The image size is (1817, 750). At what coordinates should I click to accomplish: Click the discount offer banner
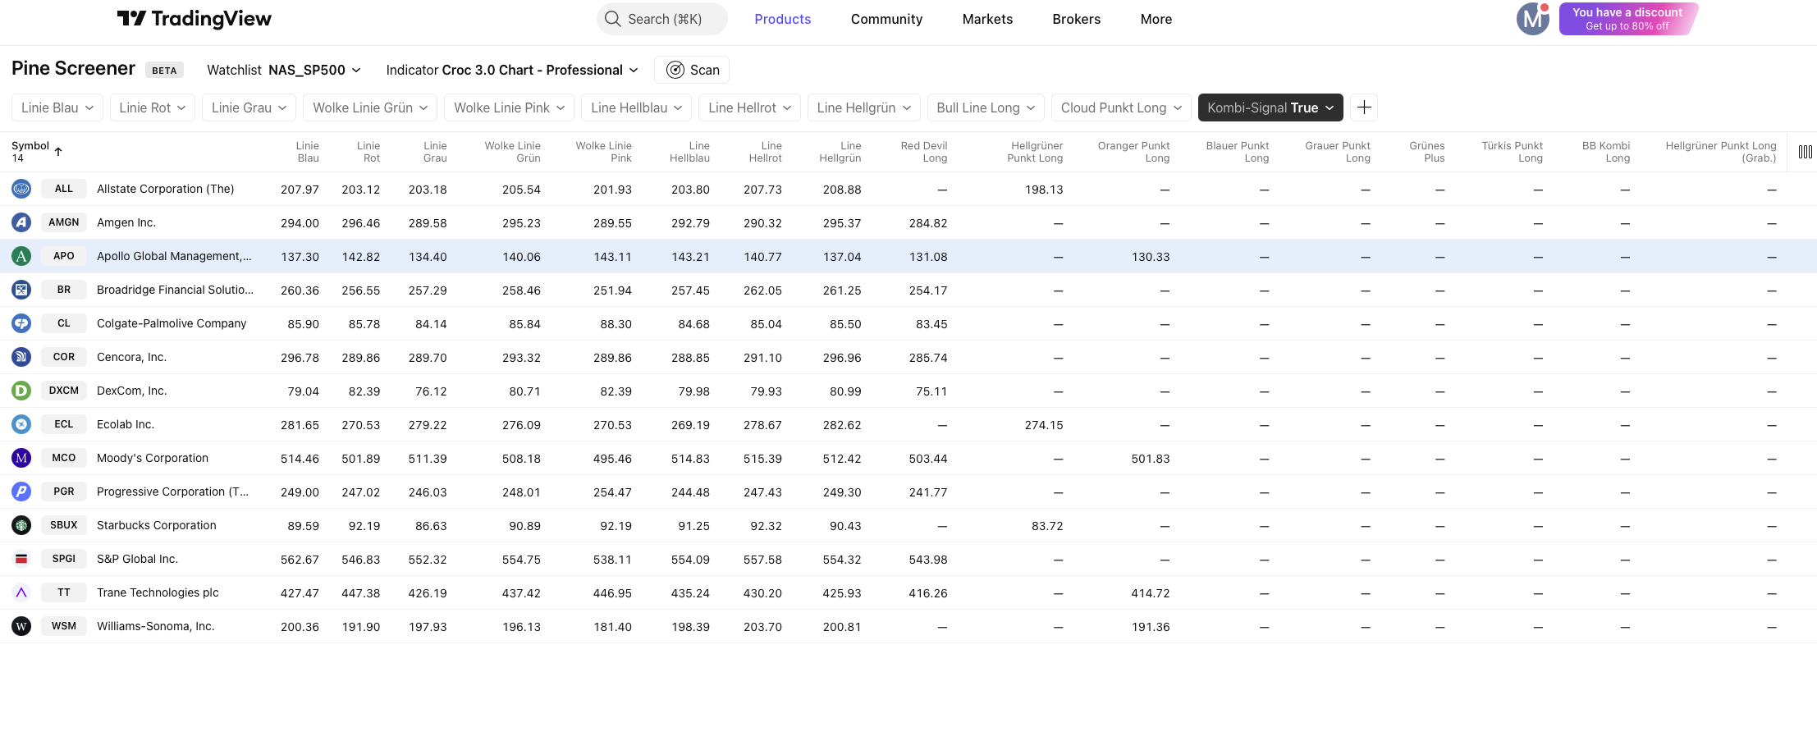[x=1627, y=19]
